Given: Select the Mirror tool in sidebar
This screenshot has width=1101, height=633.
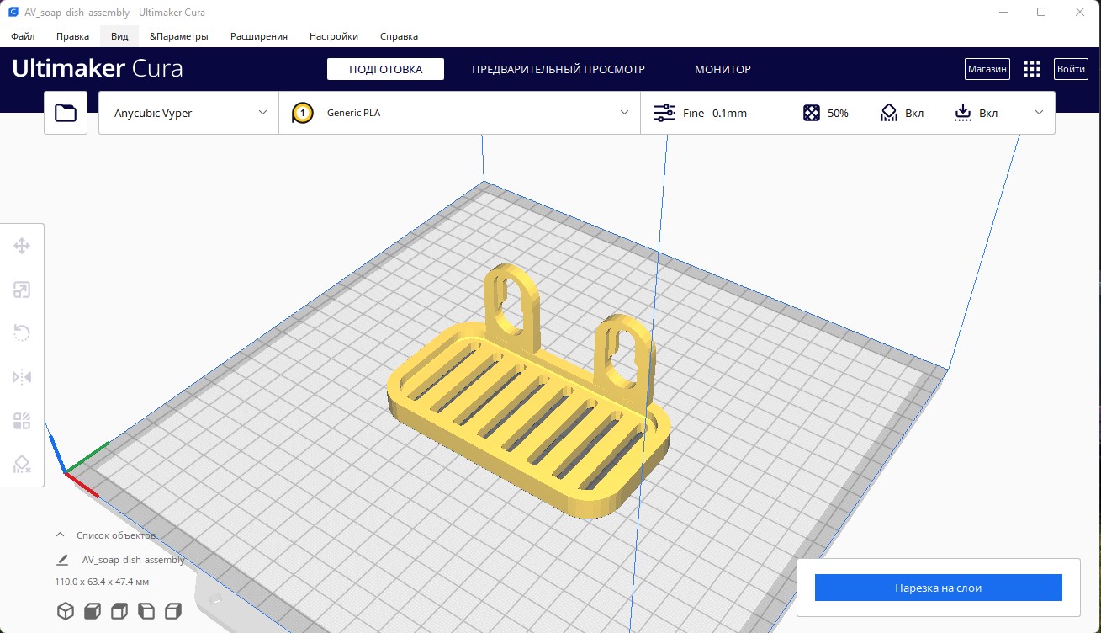Looking at the screenshot, I should tap(22, 377).
